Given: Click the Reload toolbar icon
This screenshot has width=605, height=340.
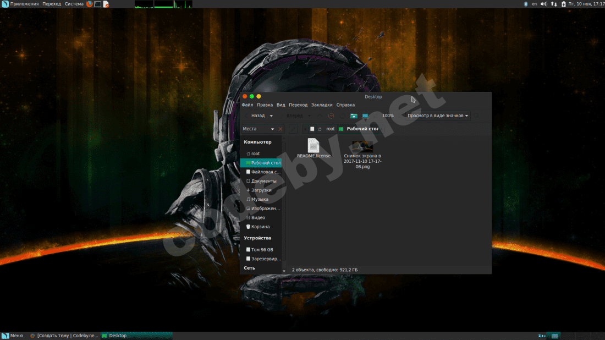Looking at the screenshot, I should pyautogui.click(x=342, y=116).
